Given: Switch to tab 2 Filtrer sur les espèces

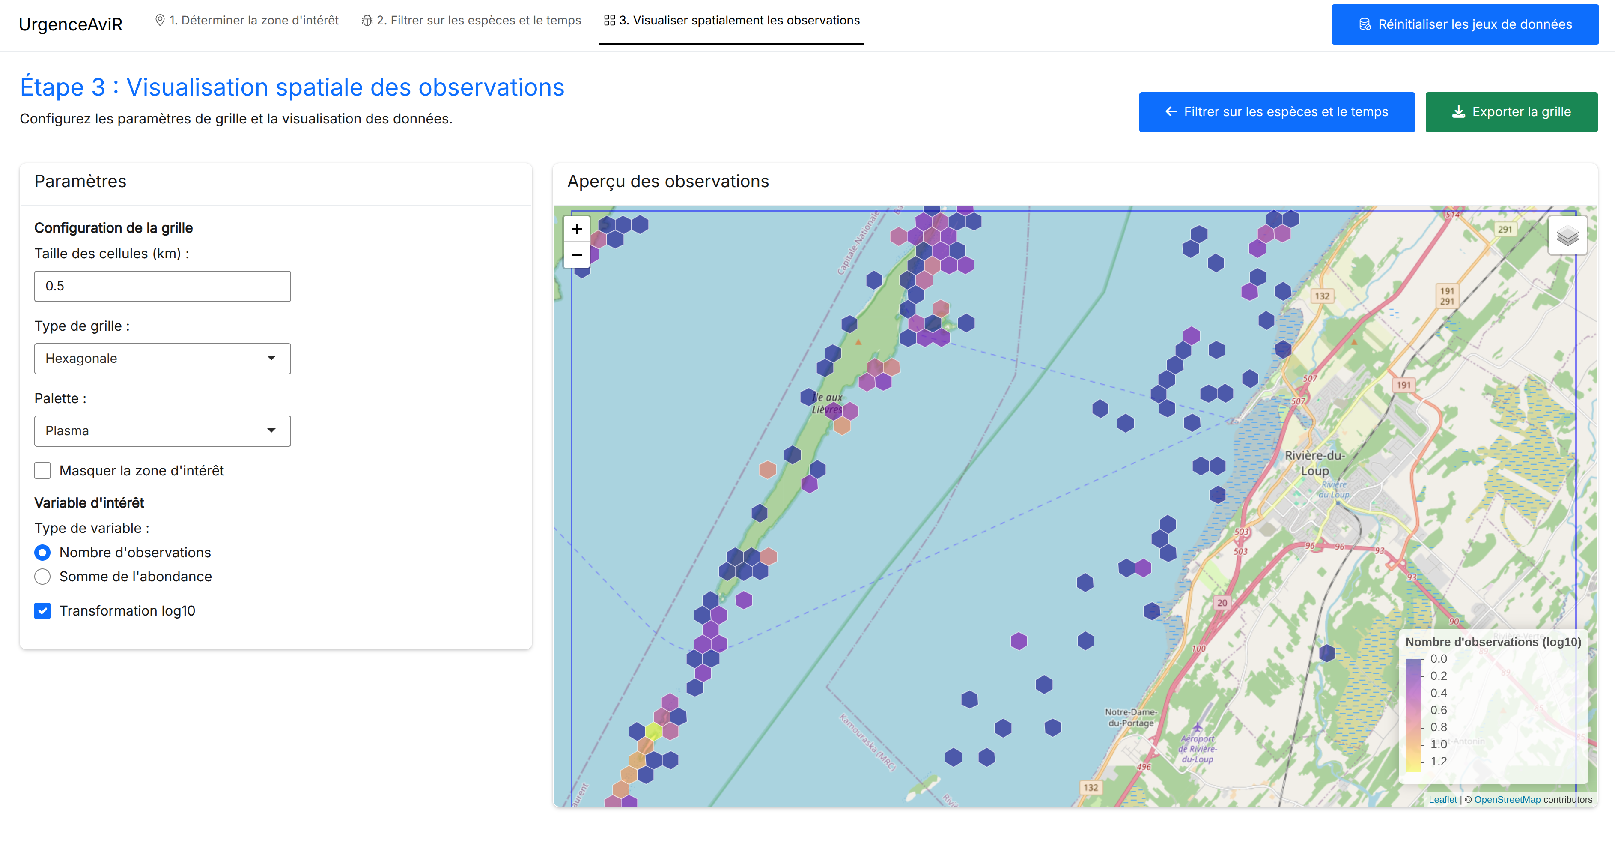Looking at the screenshot, I should point(471,21).
